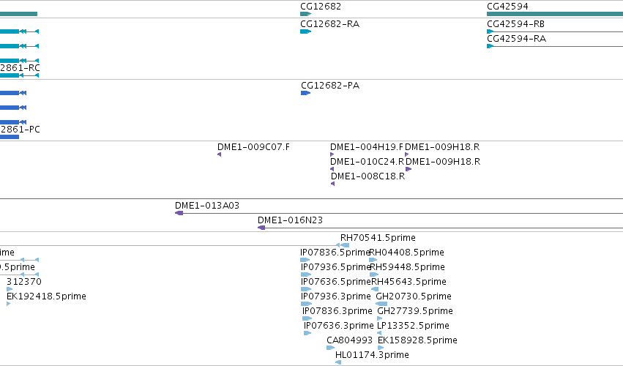The height and width of the screenshot is (366, 623).
Task: Click the EK192418.5prime label
Action: click(46, 296)
